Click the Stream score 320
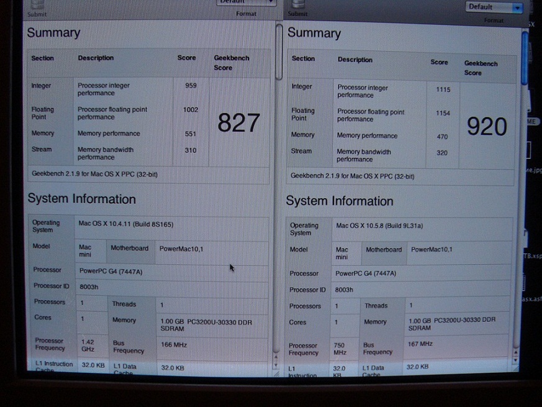 [442, 153]
